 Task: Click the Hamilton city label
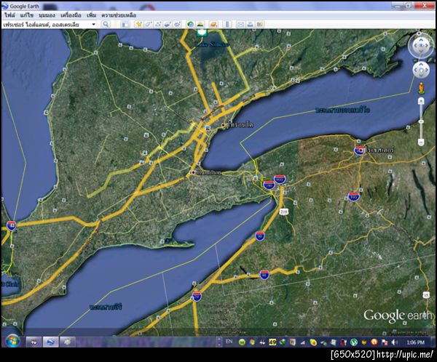pyautogui.click(x=209, y=172)
